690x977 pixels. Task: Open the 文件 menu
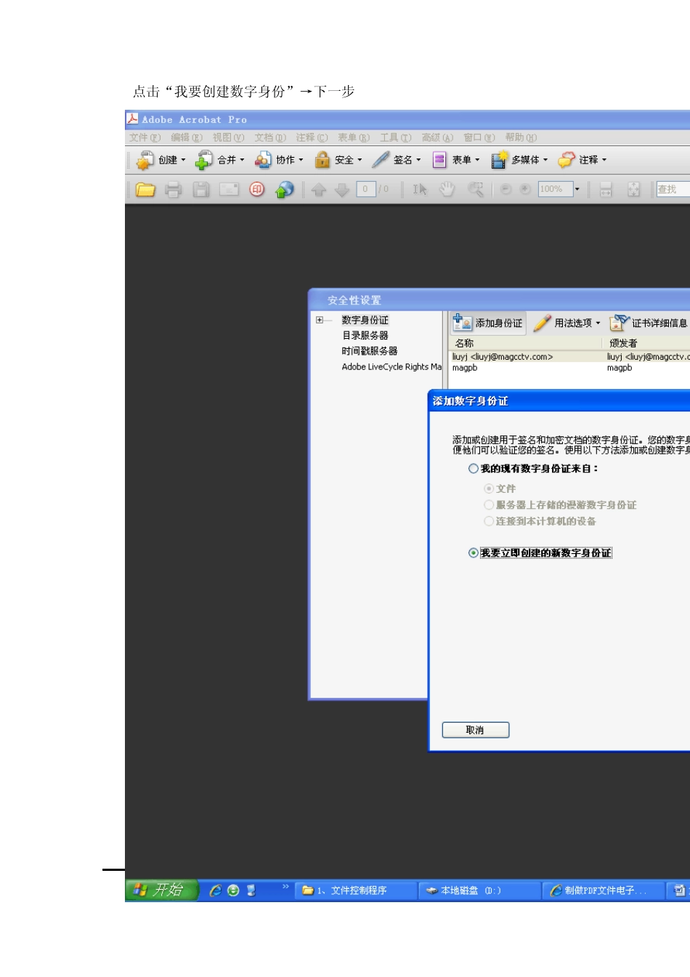(x=145, y=137)
